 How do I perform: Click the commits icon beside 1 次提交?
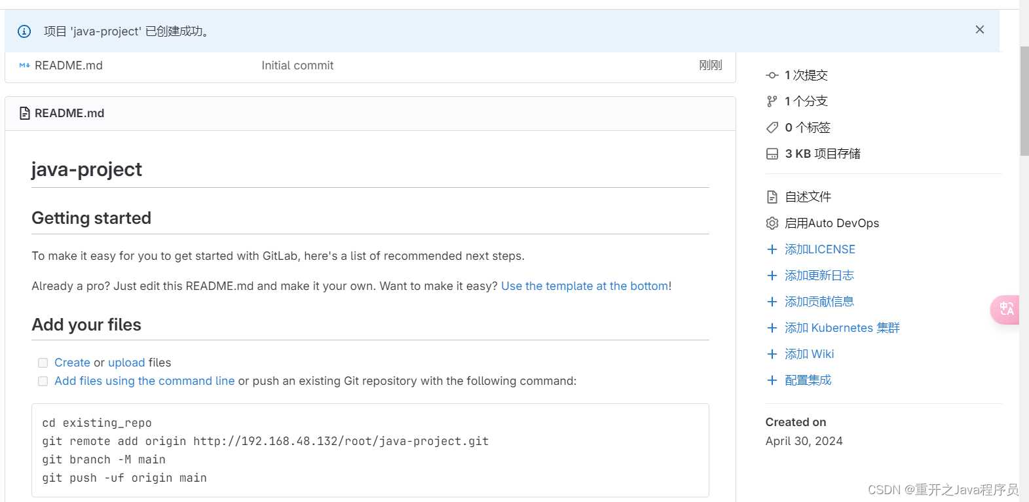[x=772, y=75]
